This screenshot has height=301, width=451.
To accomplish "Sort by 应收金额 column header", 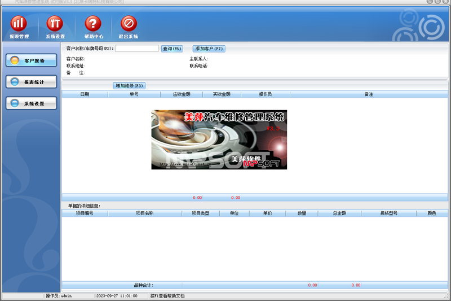I will coord(182,94).
